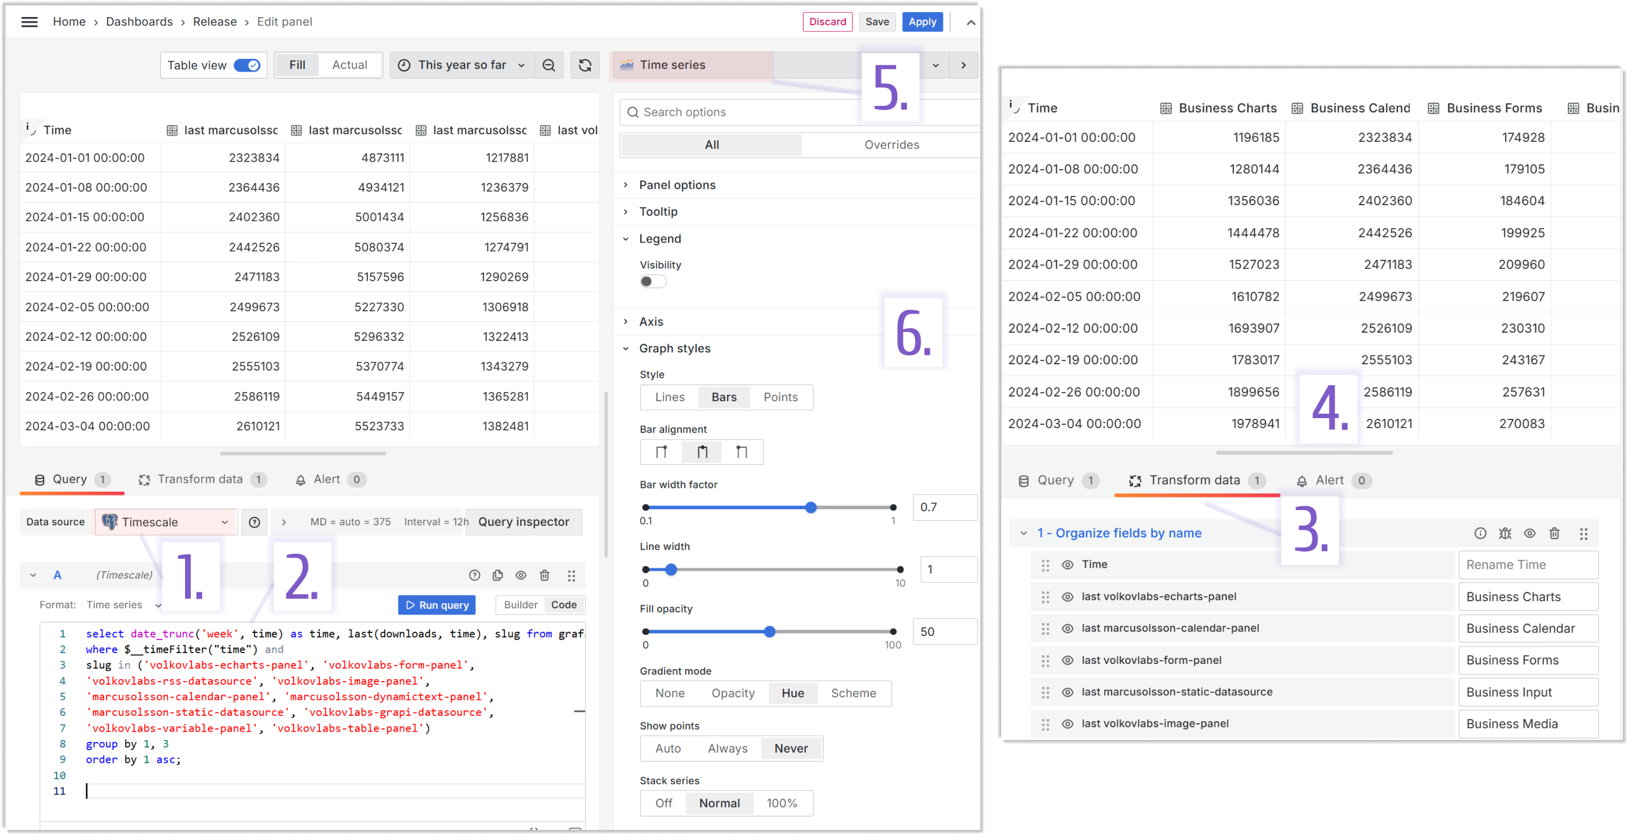Open This year so far time picker
This screenshot has width=1628, height=835.
(x=462, y=65)
